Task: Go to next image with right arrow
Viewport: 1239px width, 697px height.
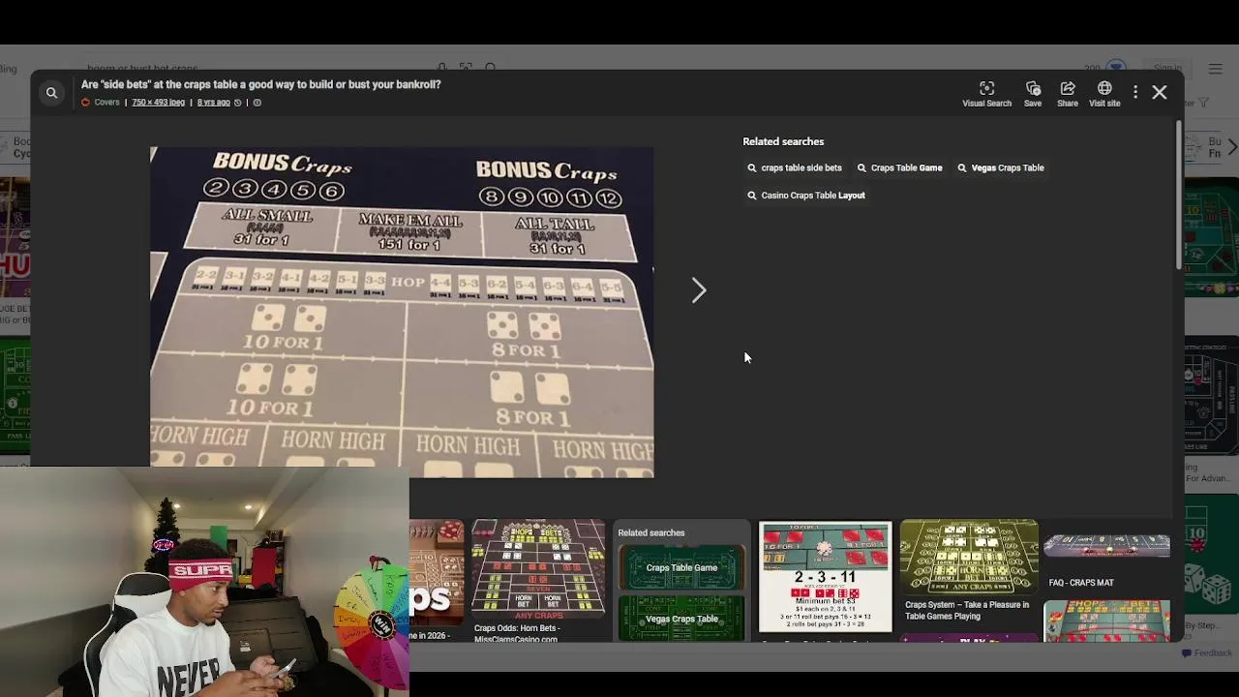Action: tap(699, 290)
